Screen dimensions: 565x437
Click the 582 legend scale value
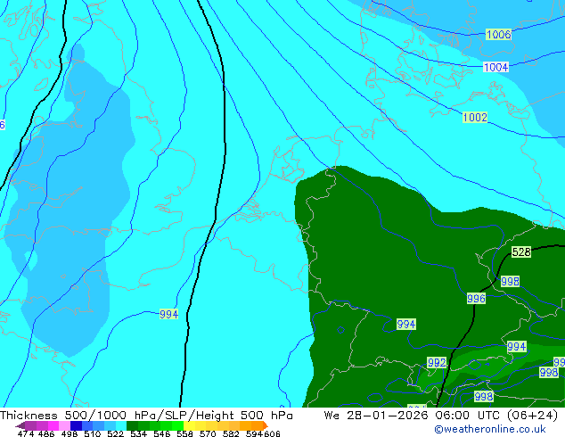[x=231, y=433]
